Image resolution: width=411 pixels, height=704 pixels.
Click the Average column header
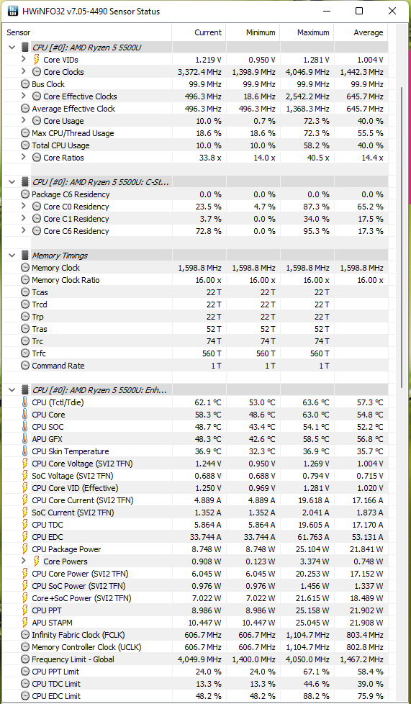pyautogui.click(x=361, y=32)
